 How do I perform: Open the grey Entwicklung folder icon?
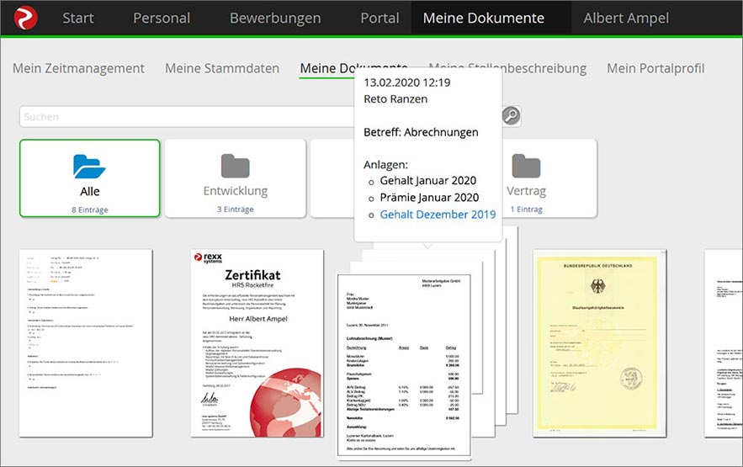(235, 166)
